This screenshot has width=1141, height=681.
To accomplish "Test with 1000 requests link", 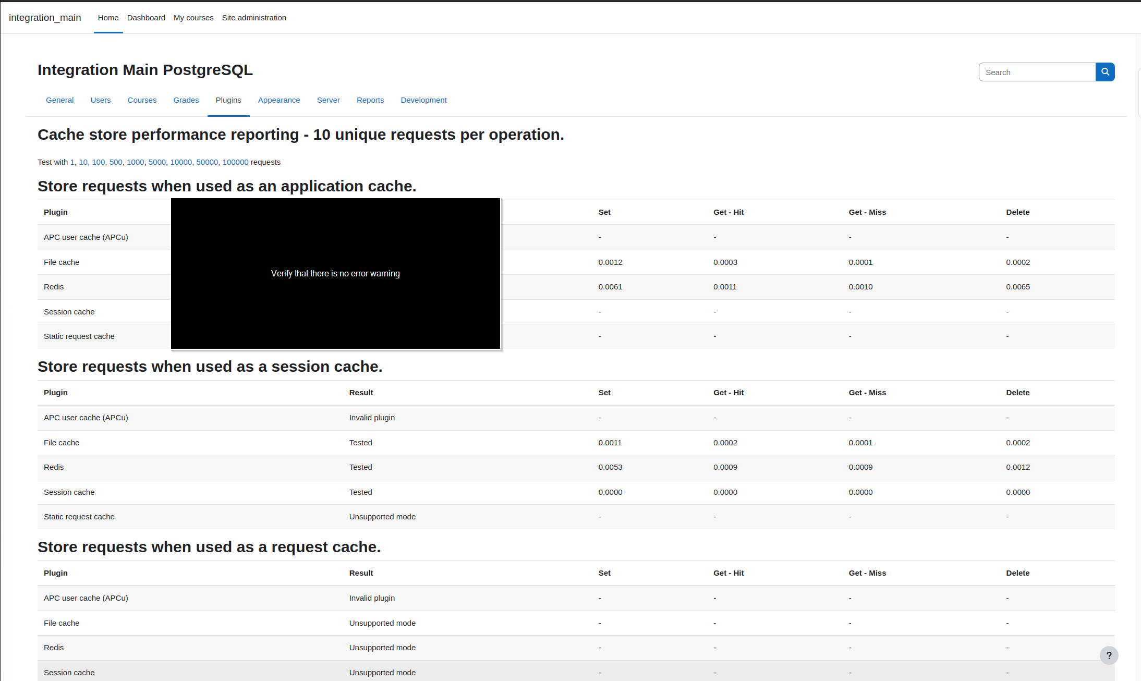I will tap(135, 162).
